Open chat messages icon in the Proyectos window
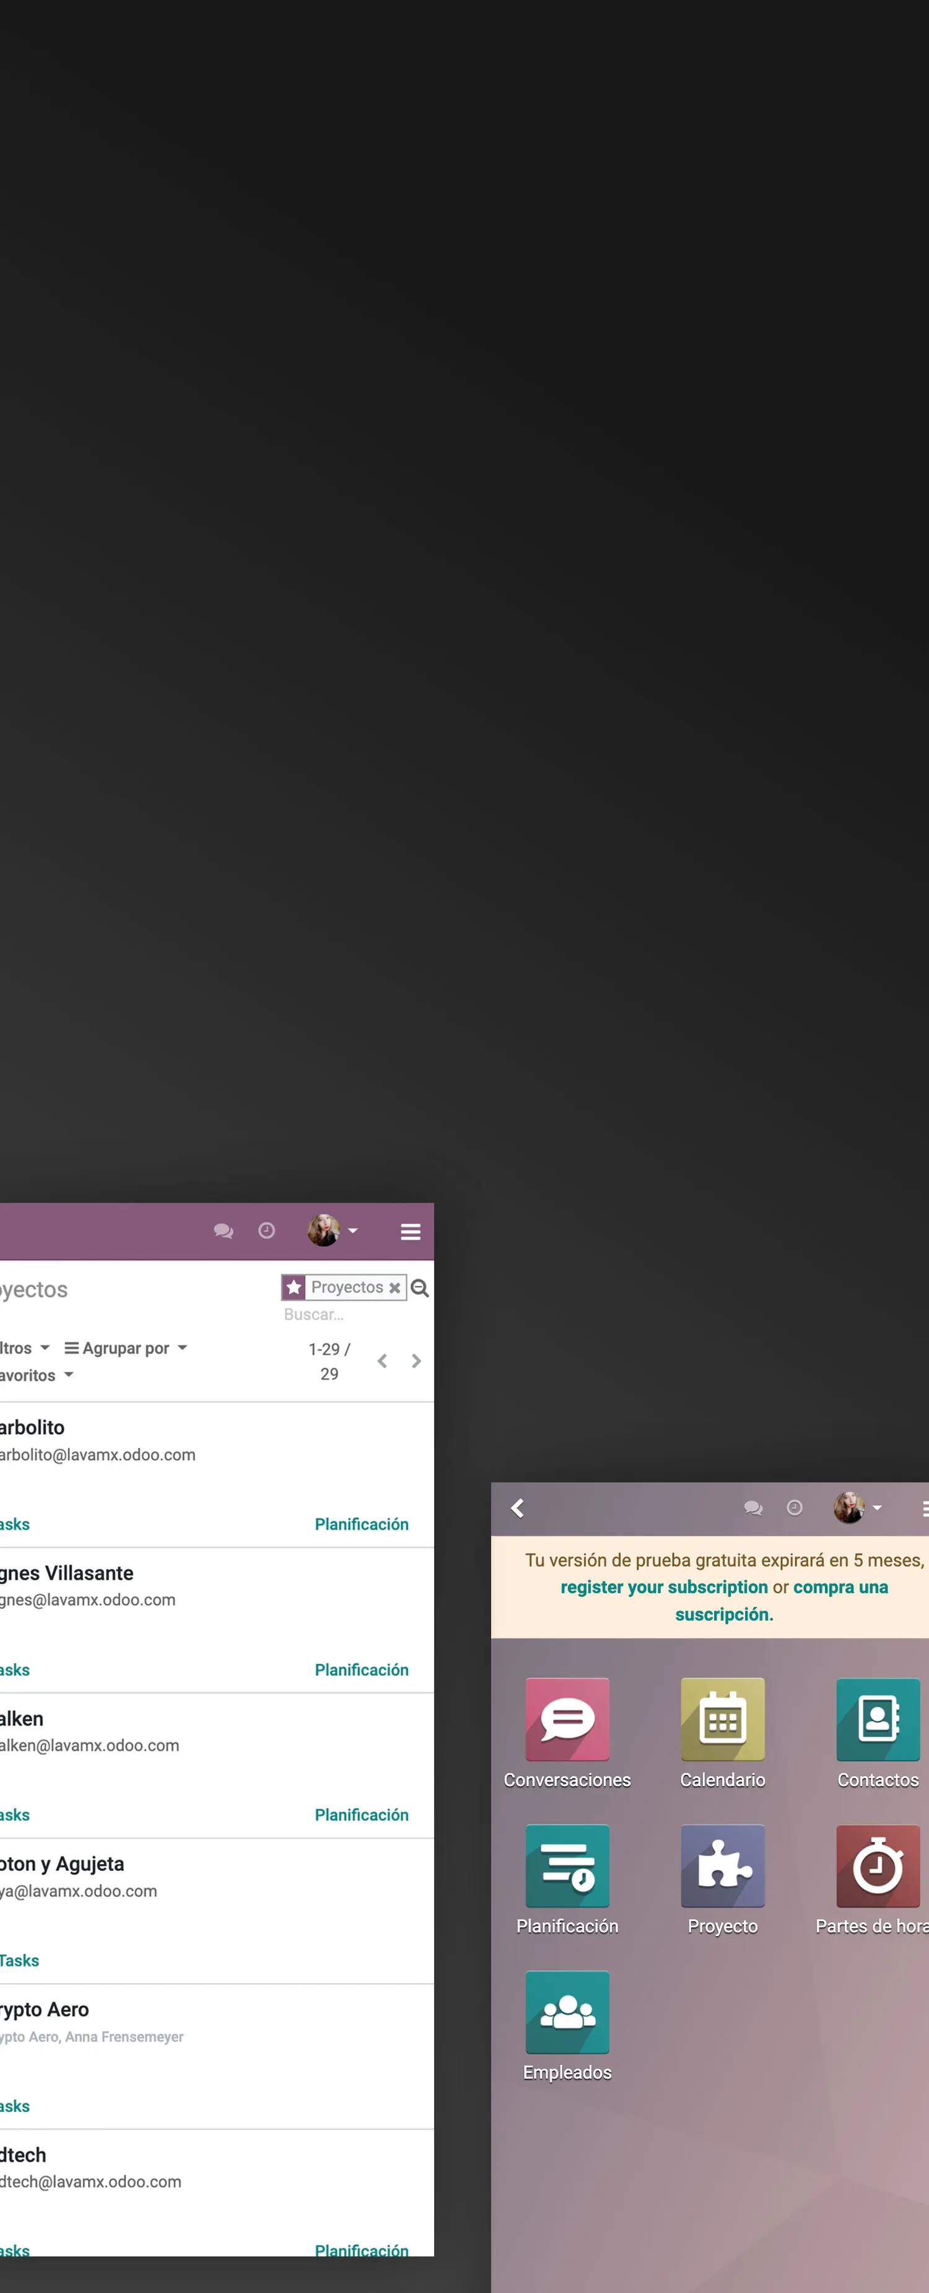The height and width of the screenshot is (2293, 929). 224,1231
